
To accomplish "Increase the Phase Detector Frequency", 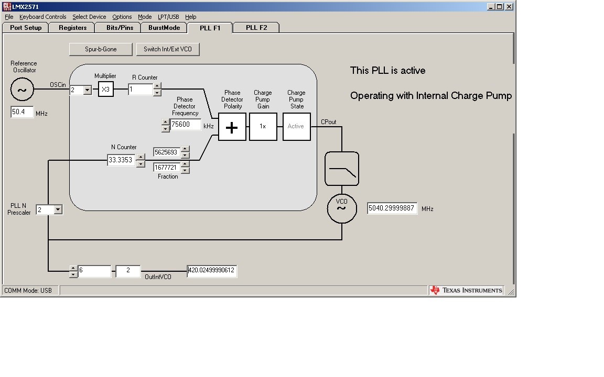I will [165, 122].
